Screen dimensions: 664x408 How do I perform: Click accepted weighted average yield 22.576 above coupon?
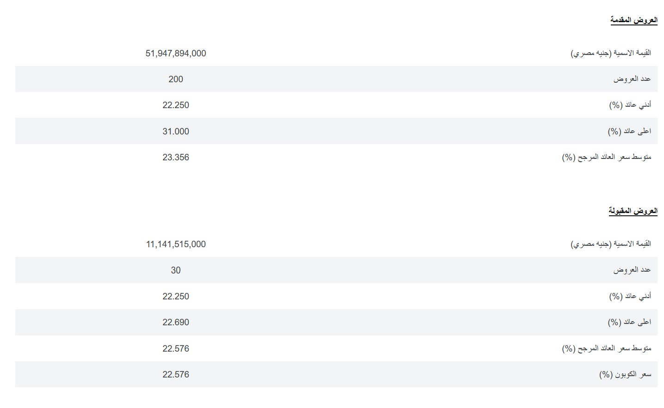(176, 348)
